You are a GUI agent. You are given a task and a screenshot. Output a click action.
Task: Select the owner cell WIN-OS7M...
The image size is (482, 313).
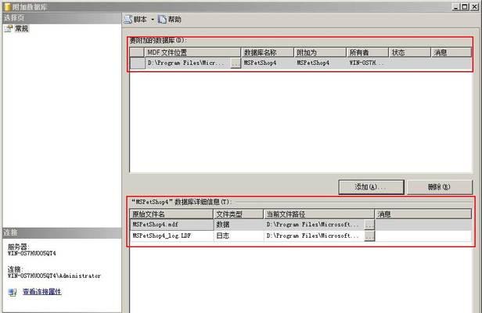point(367,63)
